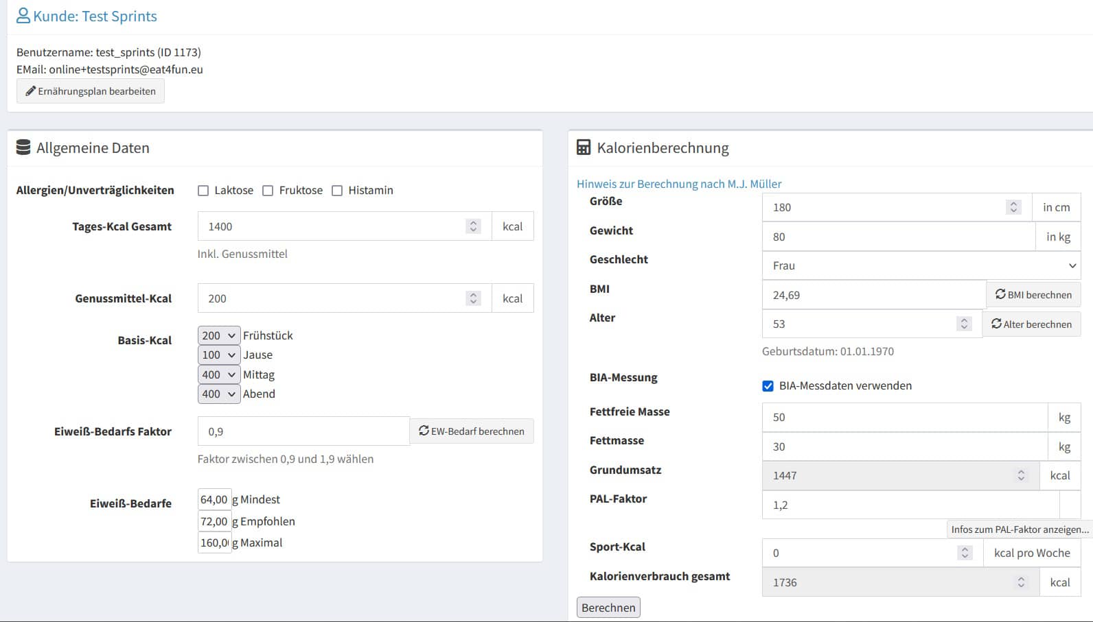Open the Frühstück Basis-Kcal dropdown
The image size is (1093, 622).
(218, 335)
